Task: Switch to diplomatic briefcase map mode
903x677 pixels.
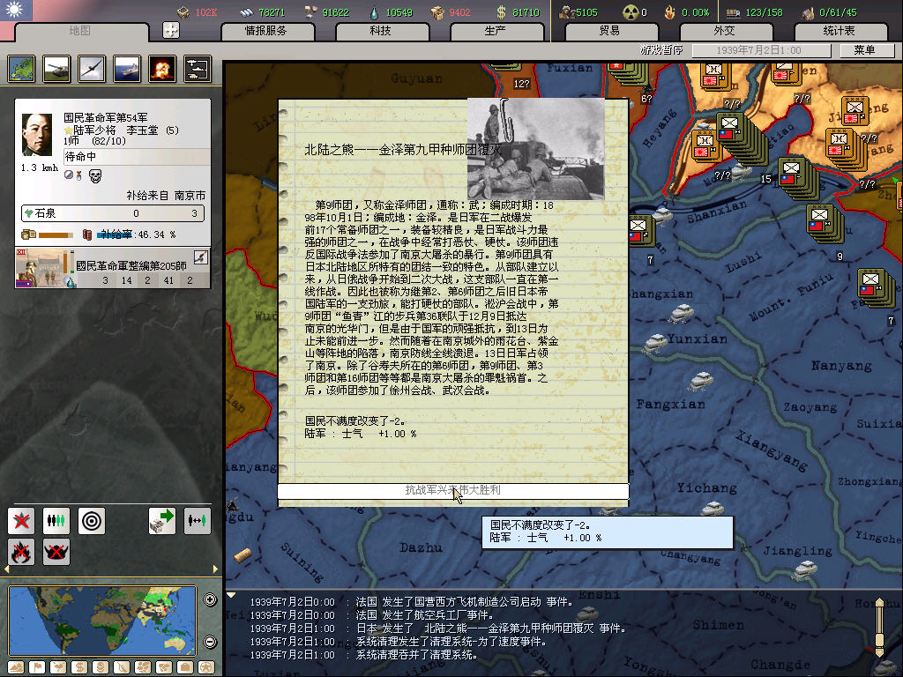Action: click(x=185, y=667)
